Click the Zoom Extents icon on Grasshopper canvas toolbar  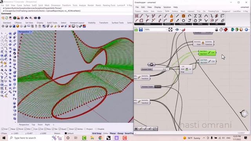click(171, 30)
